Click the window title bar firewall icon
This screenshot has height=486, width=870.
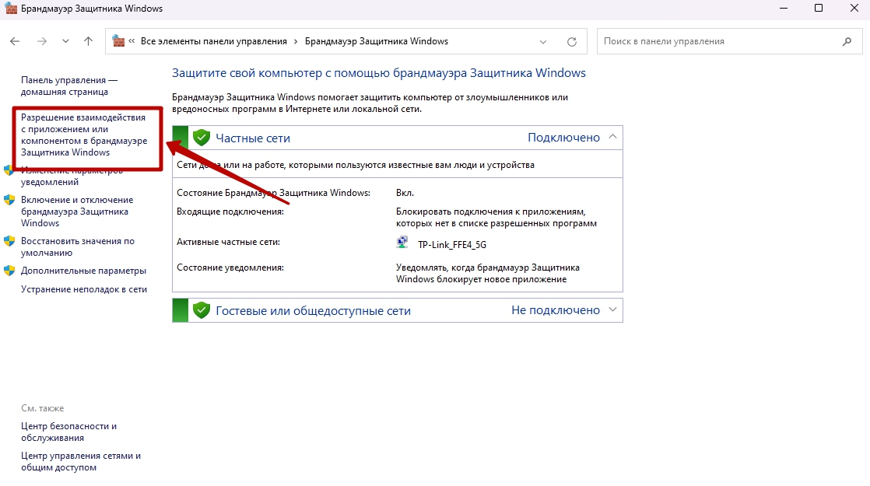tap(11, 9)
